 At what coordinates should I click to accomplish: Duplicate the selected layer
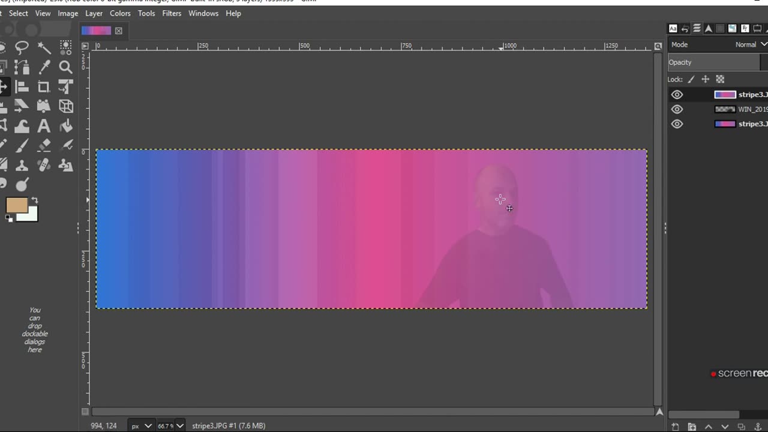point(741,427)
